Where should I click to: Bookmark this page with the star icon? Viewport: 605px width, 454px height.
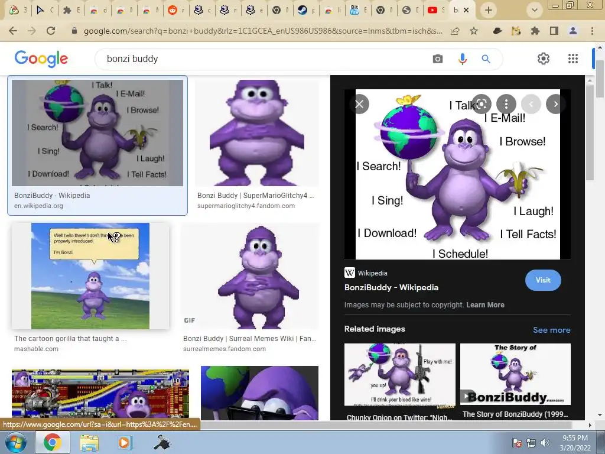coord(474,31)
